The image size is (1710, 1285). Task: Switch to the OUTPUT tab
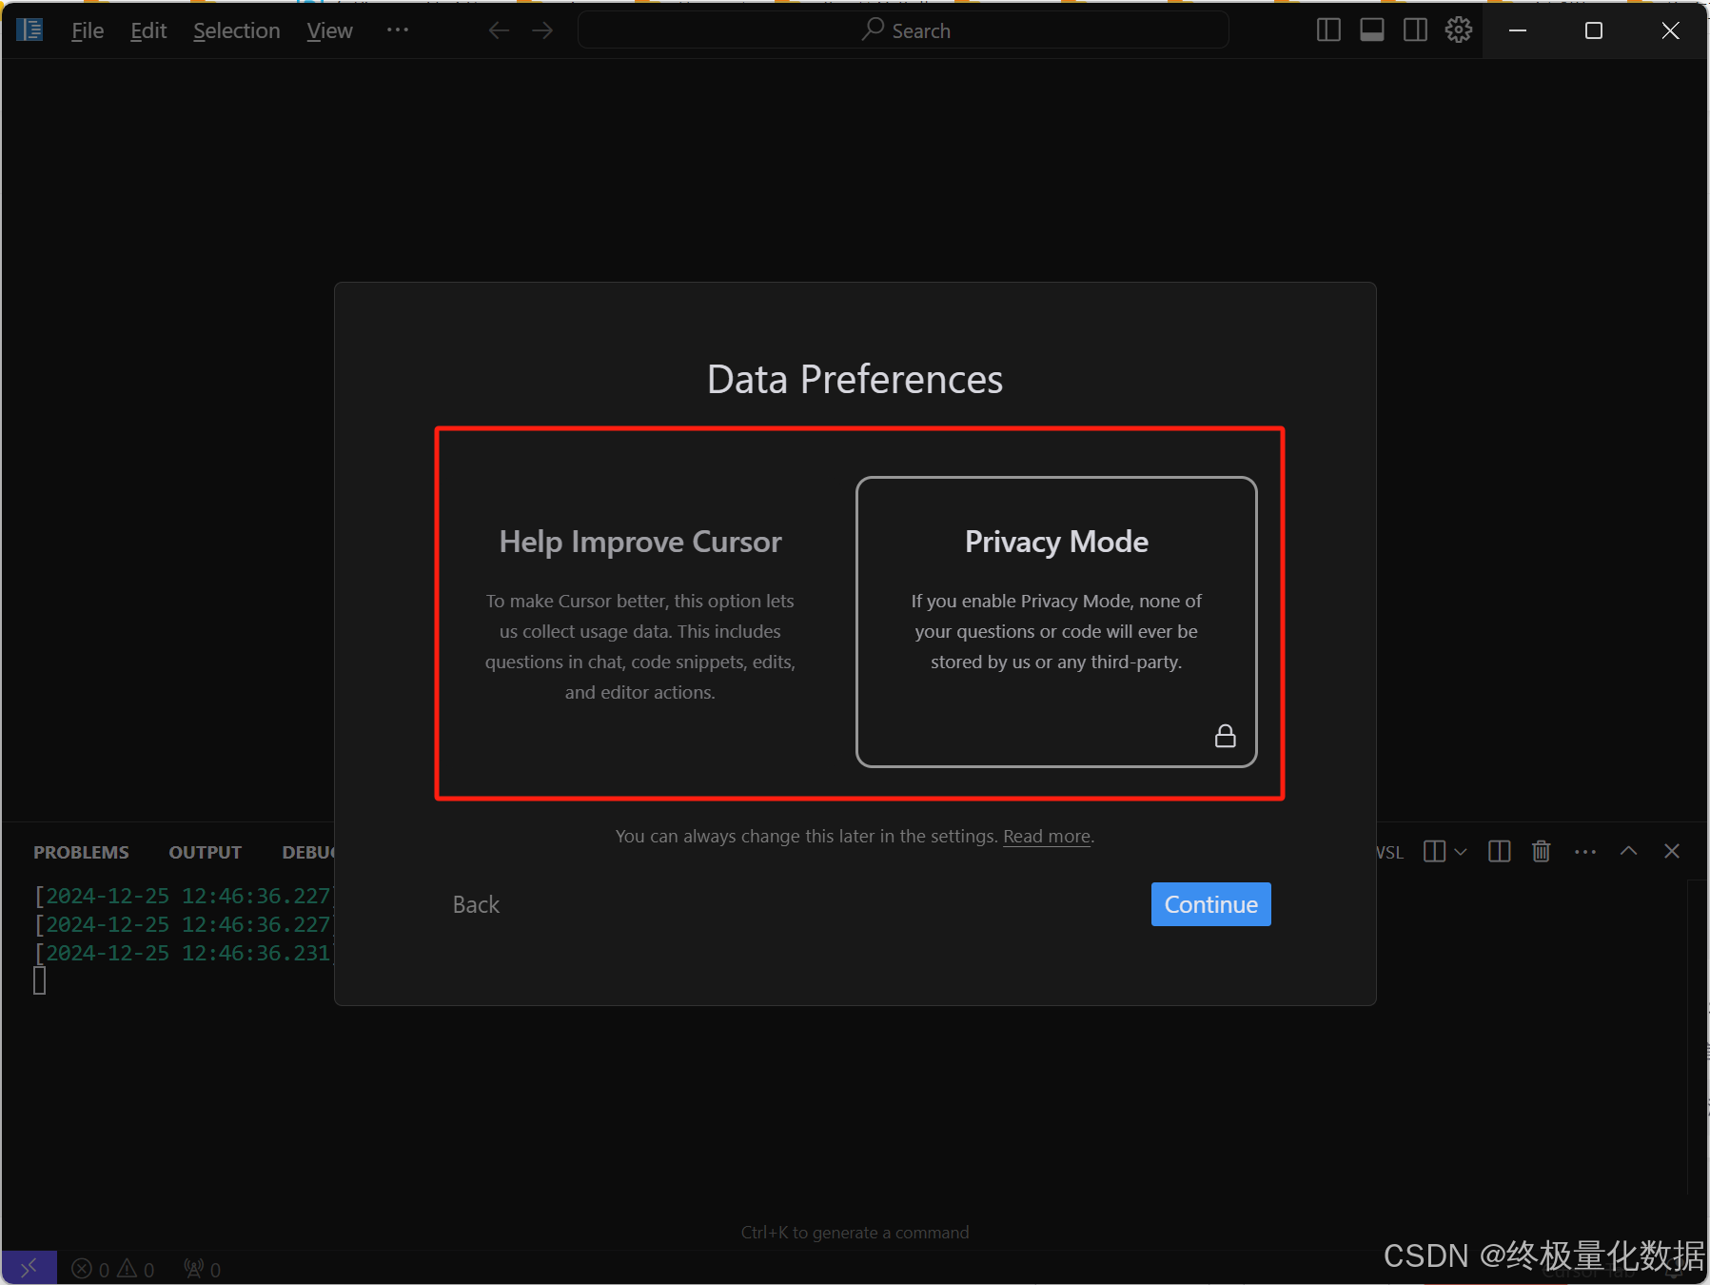click(205, 852)
